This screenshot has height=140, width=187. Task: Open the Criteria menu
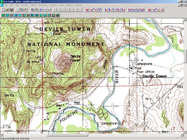click(x=33, y=5)
